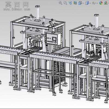Open the Section View tool
Viewport: 109px width, 109px height.
75,3
